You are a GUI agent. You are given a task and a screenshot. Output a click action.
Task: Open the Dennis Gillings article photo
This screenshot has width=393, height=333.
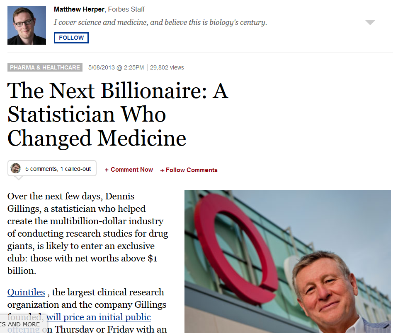pyautogui.click(x=287, y=261)
